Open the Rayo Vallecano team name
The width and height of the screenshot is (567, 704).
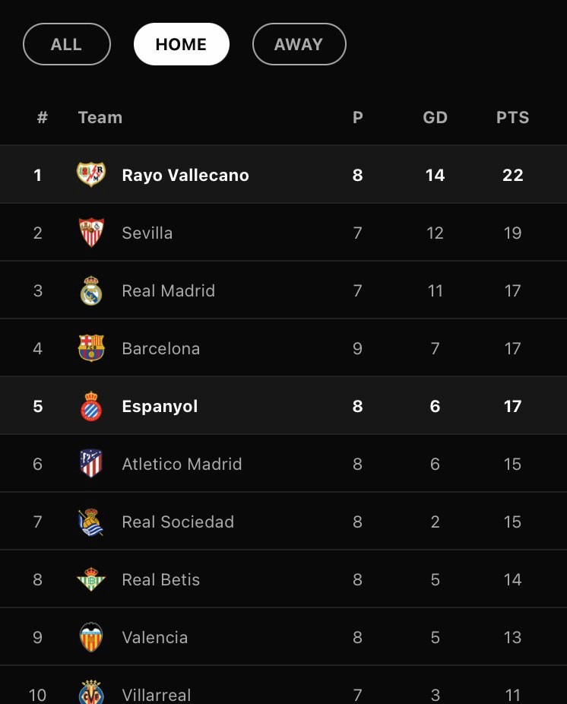(185, 175)
